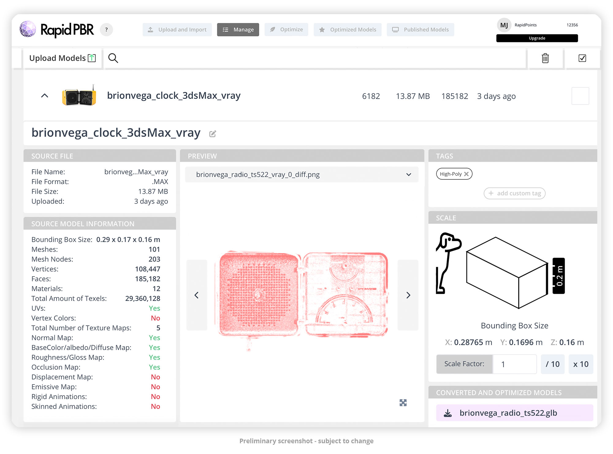Click the RapidPBR logo
Screen dimensions: 613x454
57,29
